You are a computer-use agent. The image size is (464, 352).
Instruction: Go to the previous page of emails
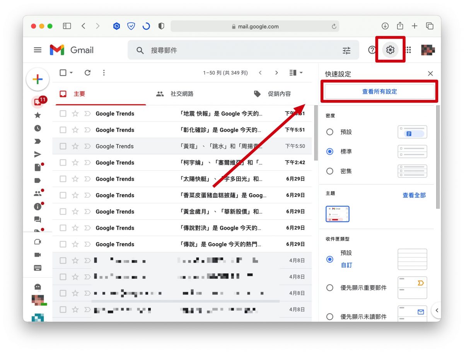260,73
